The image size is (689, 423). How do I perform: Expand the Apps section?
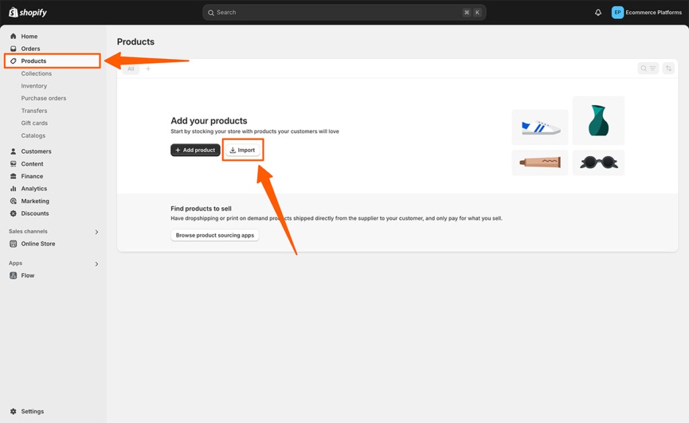[x=96, y=263]
